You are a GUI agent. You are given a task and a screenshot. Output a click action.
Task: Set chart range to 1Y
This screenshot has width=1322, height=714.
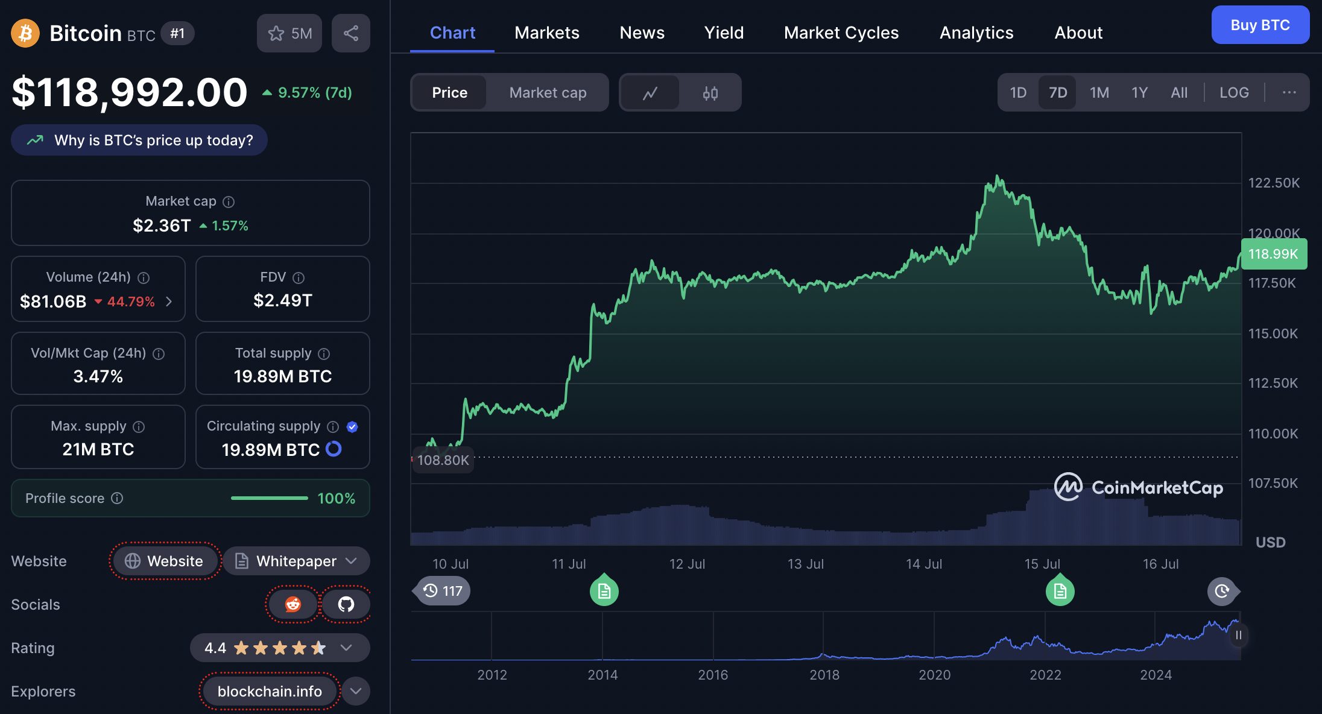tap(1139, 92)
